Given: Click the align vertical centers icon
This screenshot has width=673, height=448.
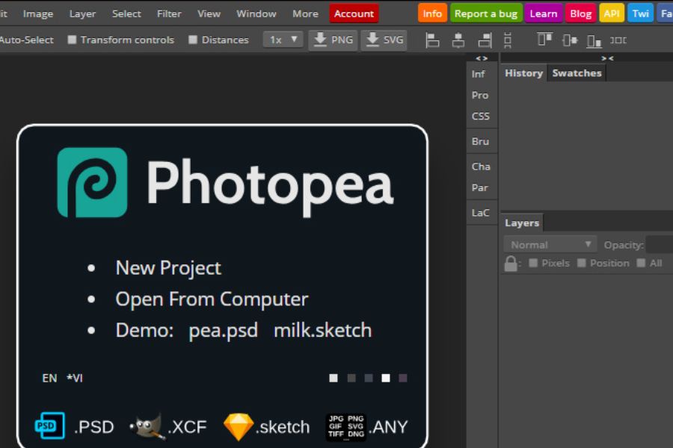Looking at the screenshot, I should pyautogui.click(x=570, y=40).
